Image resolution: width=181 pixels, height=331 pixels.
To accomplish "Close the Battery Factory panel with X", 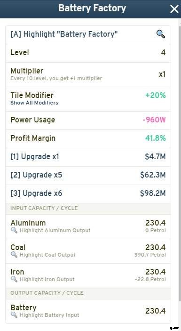I will coord(174,9).
